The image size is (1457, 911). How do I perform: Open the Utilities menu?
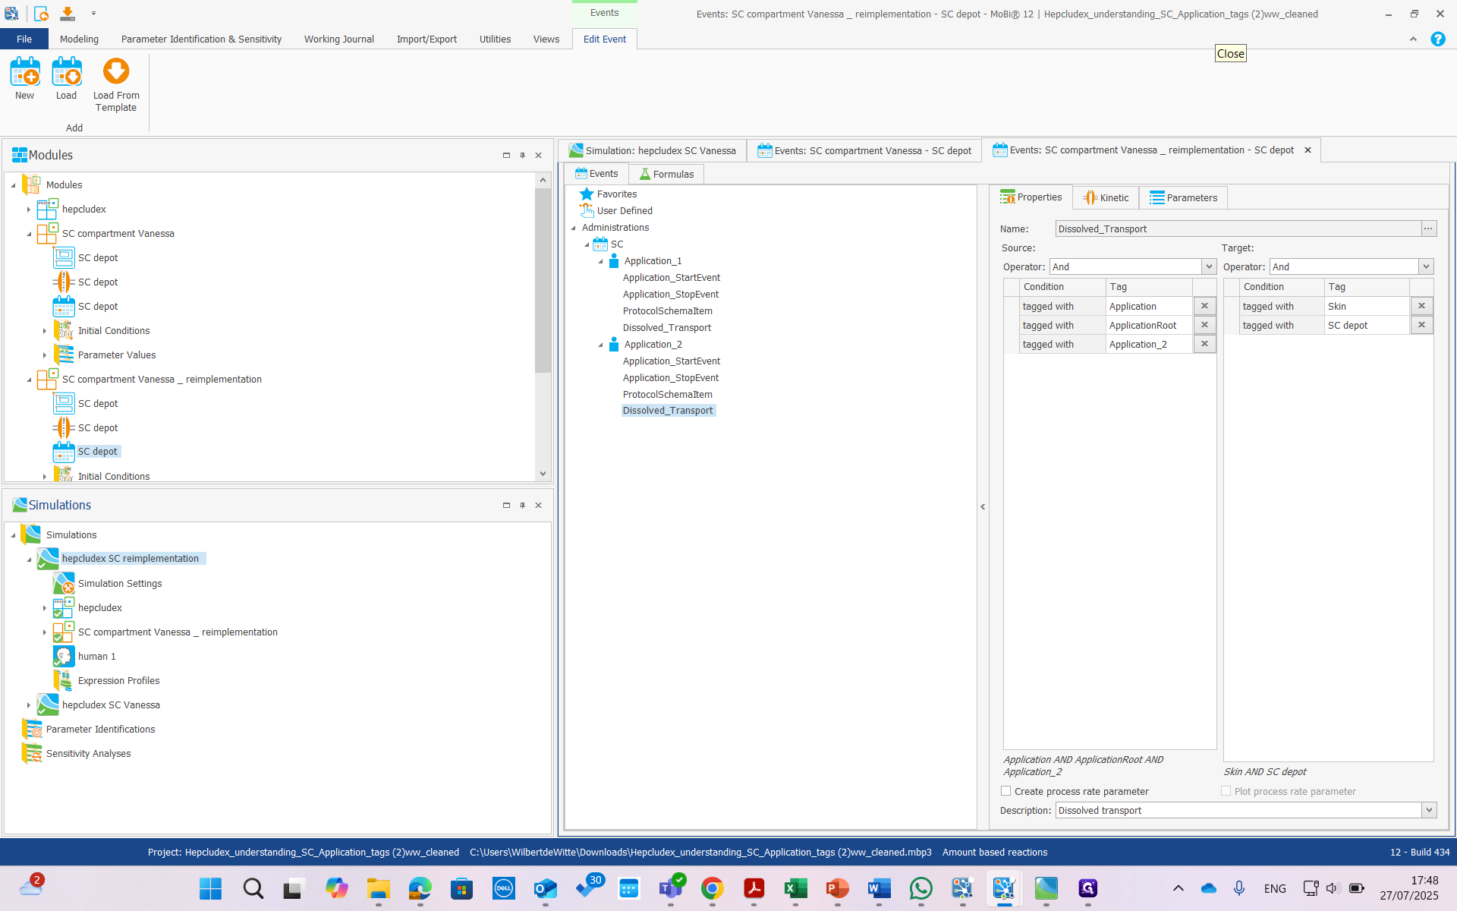tap(495, 39)
